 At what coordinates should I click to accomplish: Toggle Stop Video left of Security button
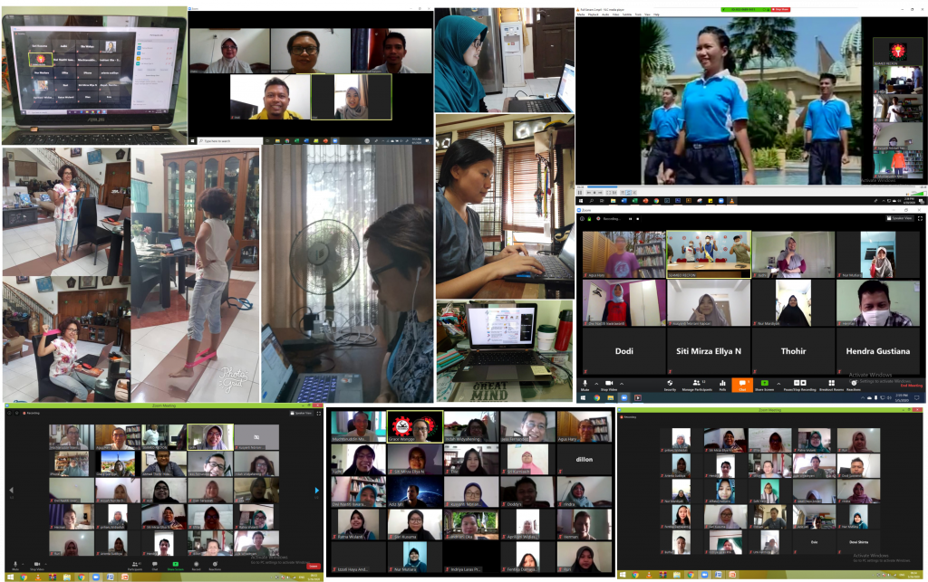tap(608, 385)
